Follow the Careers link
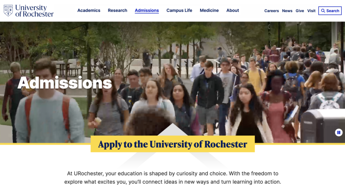Image resolution: width=345 pixels, height=196 pixels. point(272,11)
